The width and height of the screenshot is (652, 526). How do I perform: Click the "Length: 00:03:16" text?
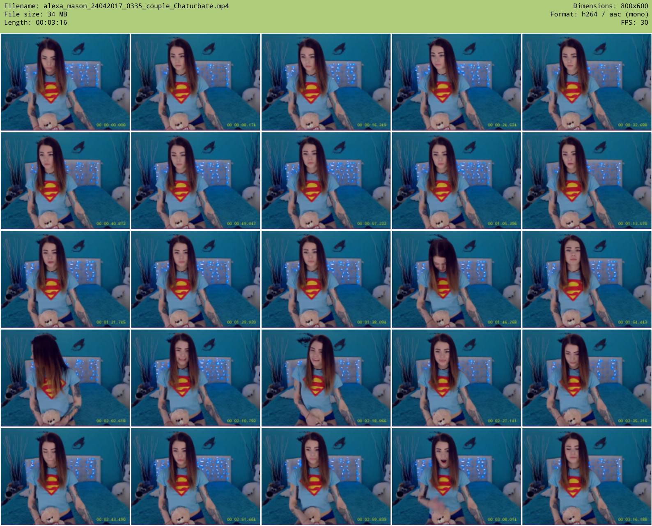(36, 23)
